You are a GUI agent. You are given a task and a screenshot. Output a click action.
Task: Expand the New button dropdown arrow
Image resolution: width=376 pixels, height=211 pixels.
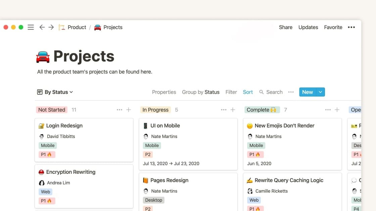tap(320, 92)
